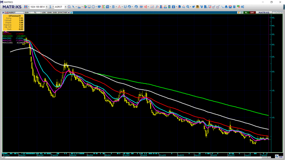Click the blue lightning bolt toolbar icon
Image resolution: width=285 pixels, height=160 pixels.
coord(73,7)
